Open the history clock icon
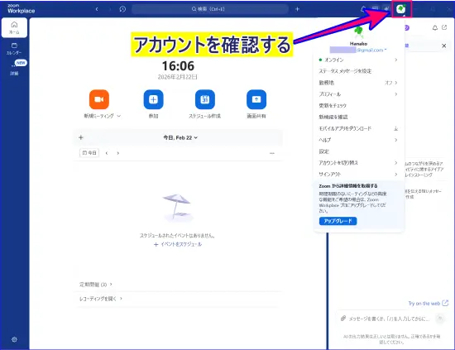455x350 pixels. coord(122,9)
